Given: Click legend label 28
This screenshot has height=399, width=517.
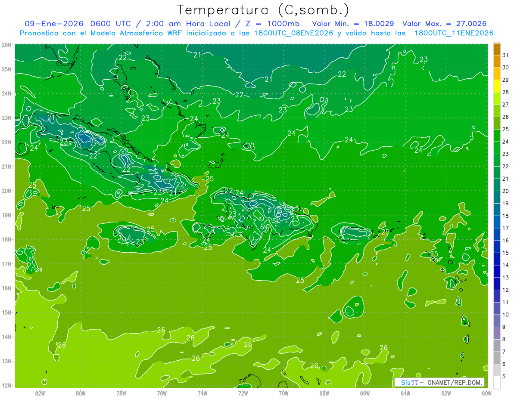Looking at the screenshot, I should 505,93.
